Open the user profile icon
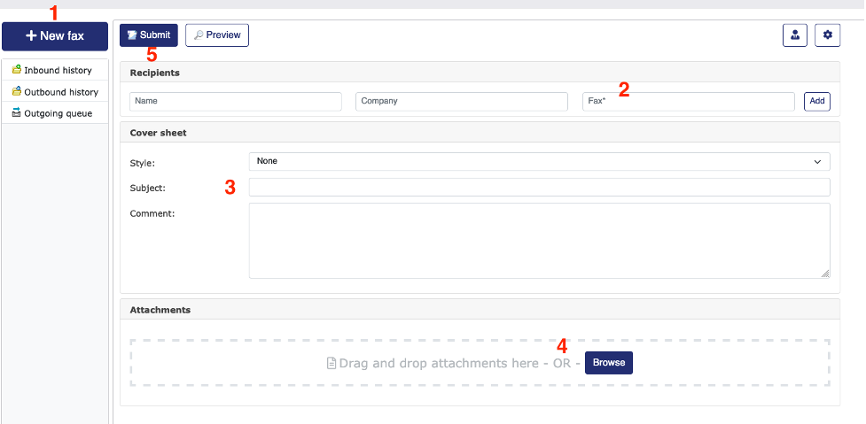Screen dimensions: 866x424 point(795,35)
